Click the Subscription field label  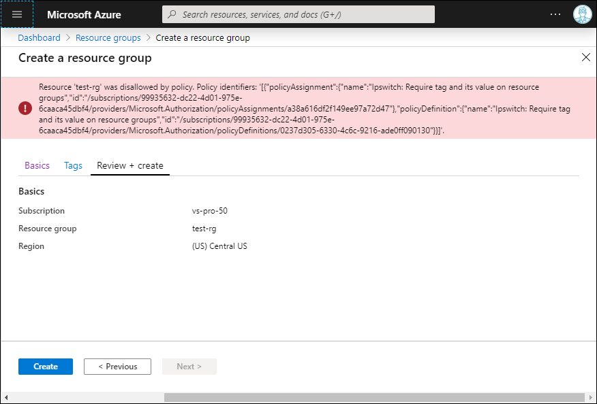(42, 211)
